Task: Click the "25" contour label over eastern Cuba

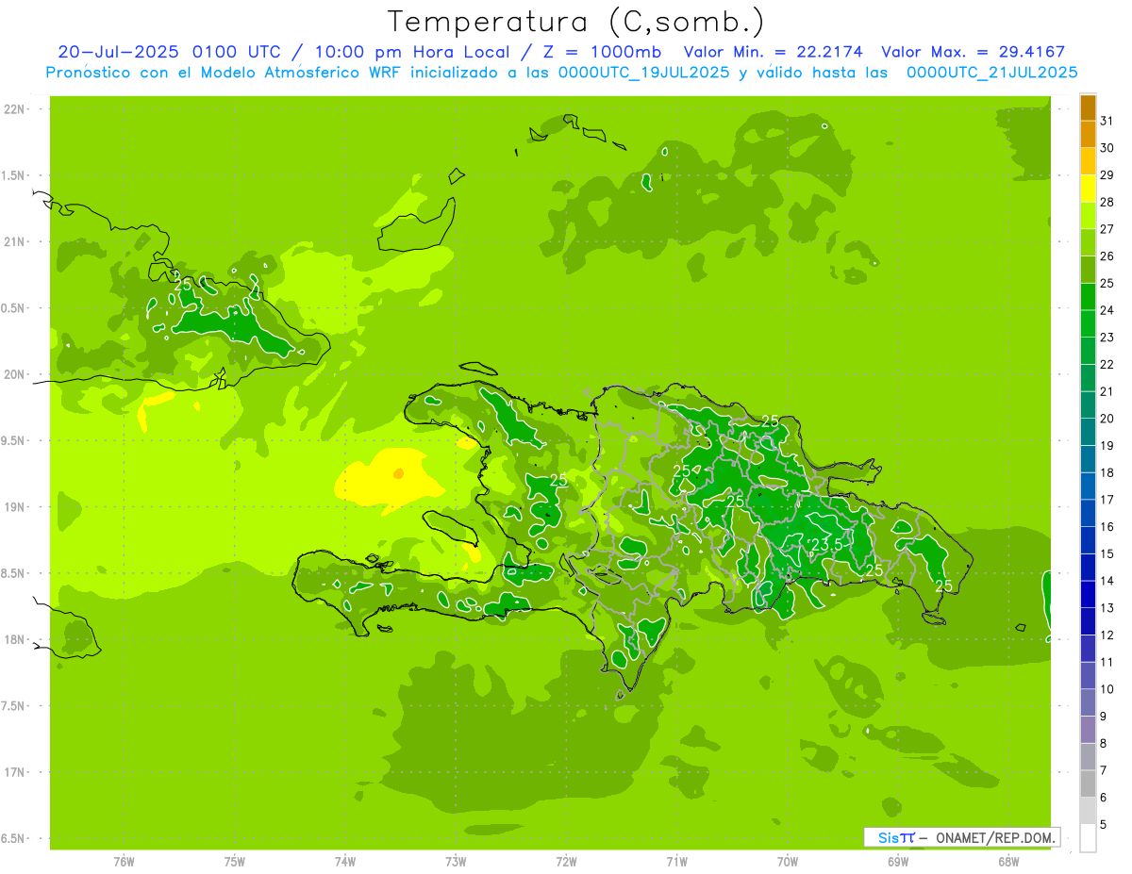Action: tap(183, 283)
